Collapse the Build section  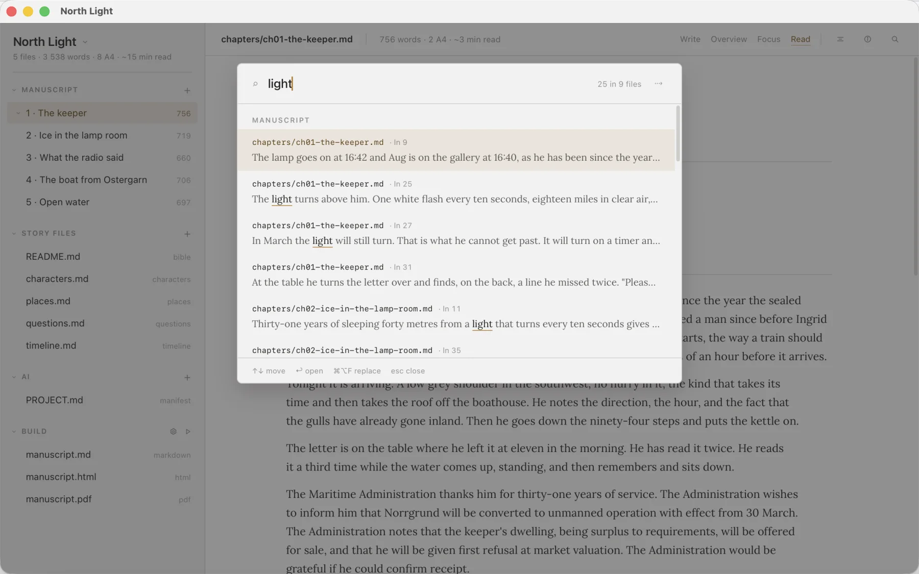click(x=14, y=432)
